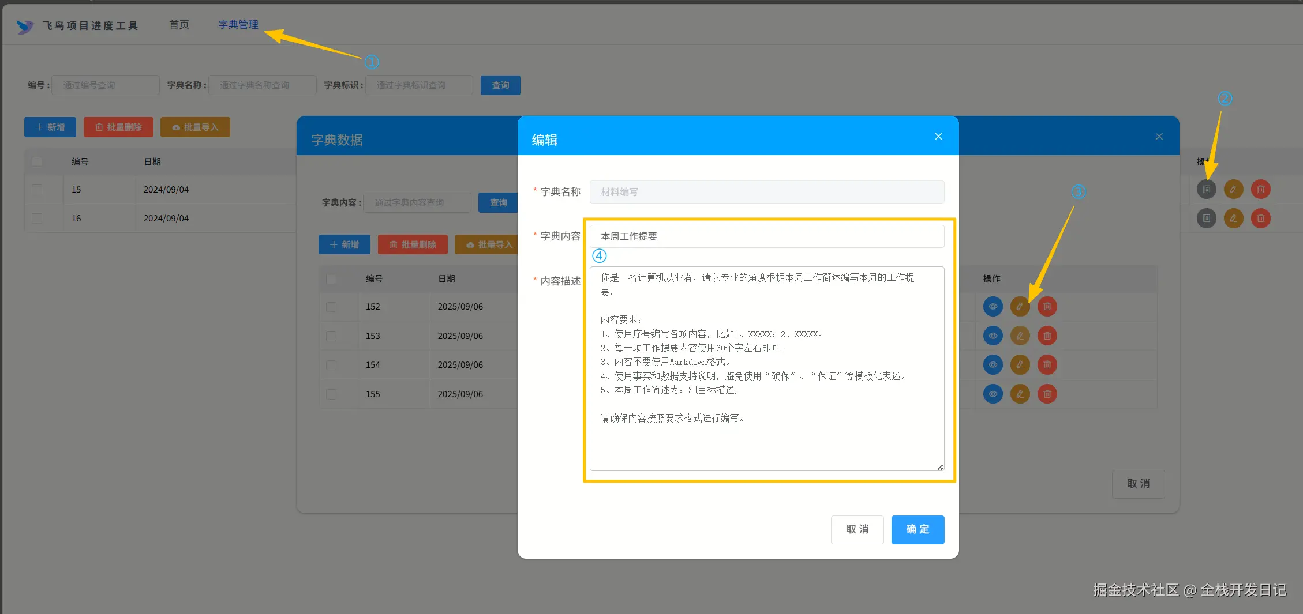Edit entry 153 with the pencil icon

1020,336
